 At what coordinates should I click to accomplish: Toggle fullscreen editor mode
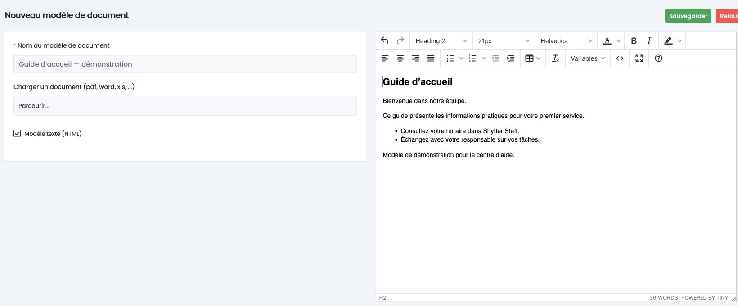[x=639, y=58]
